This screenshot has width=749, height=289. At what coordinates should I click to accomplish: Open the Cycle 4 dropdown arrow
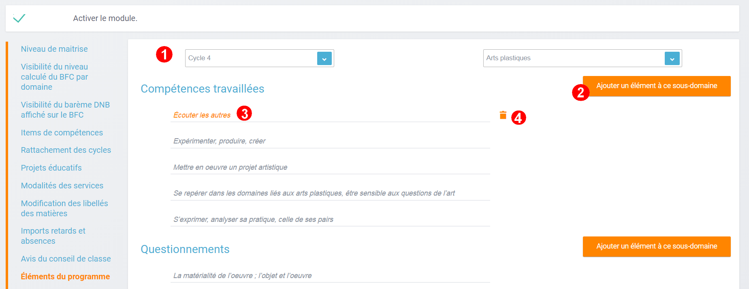(324, 59)
